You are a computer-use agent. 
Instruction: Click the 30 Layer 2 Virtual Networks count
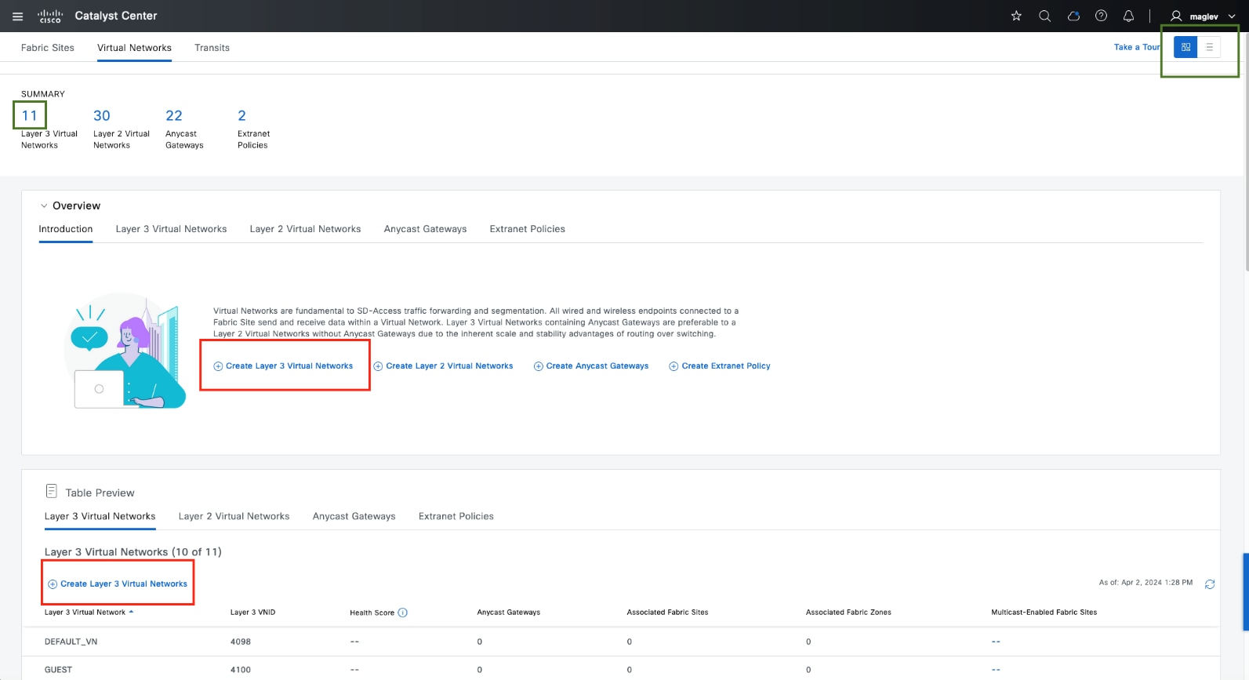point(102,116)
